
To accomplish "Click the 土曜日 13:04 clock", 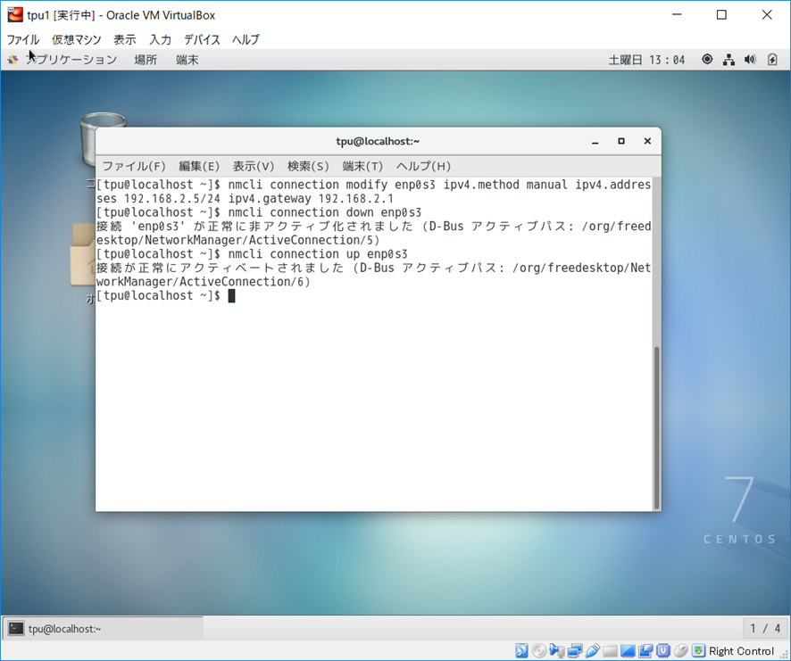I will click(x=646, y=60).
